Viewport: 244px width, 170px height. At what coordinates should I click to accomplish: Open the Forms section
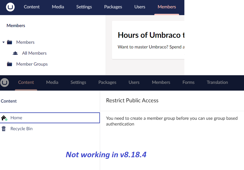click(x=189, y=82)
